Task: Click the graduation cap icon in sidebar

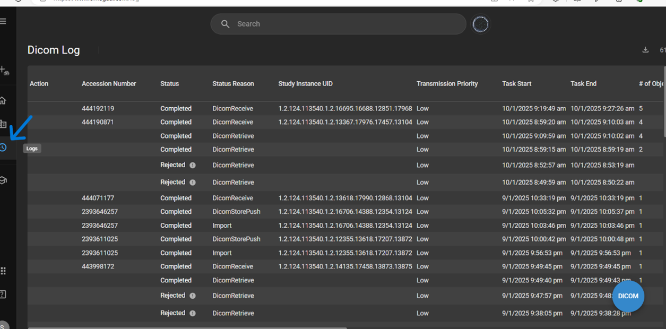Action: 3,180
